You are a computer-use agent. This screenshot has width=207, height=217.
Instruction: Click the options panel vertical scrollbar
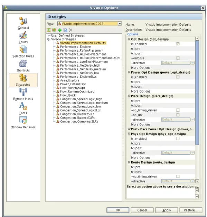(x=197, y=93)
